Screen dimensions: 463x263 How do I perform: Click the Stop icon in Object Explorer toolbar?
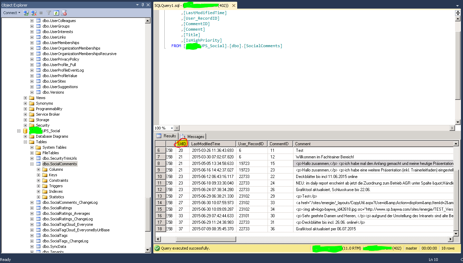(41, 13)
